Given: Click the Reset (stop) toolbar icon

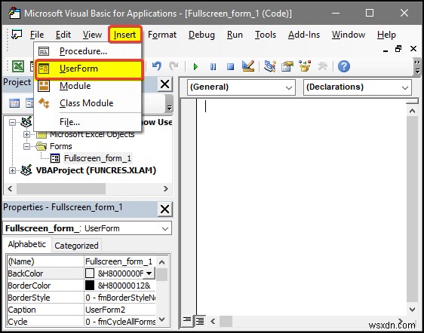Looking at the screenshot, I should 230,66.
